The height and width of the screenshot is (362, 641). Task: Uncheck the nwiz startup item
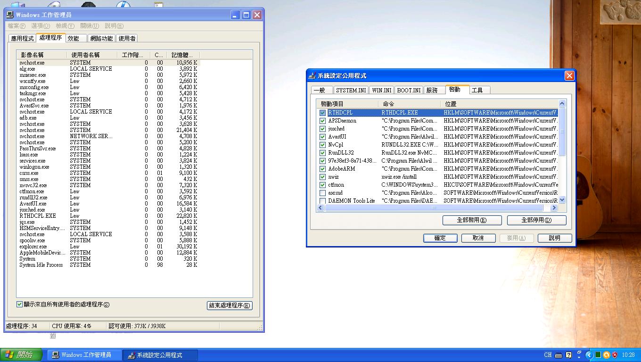tap(322, 177)
